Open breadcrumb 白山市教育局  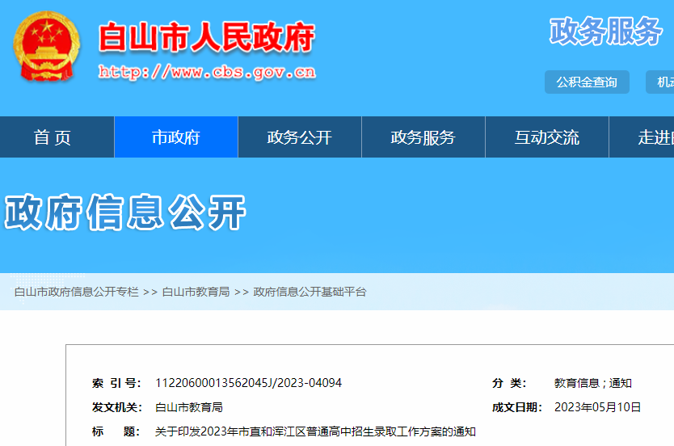pyautogui.click(x=196, y=292)
